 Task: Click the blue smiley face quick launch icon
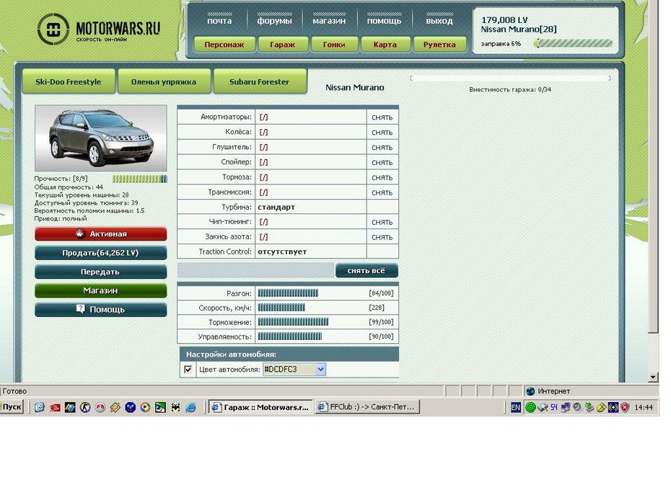pos(130,407)
